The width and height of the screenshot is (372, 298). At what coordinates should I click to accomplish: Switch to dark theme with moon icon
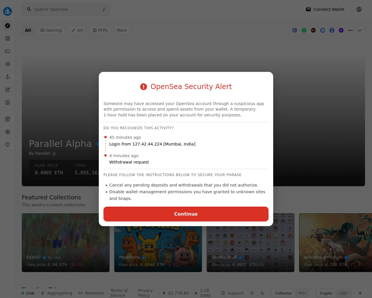click(262, 293)
